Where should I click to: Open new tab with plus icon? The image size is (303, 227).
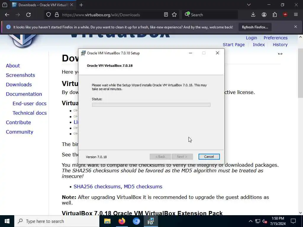click(x=81, y=5)
